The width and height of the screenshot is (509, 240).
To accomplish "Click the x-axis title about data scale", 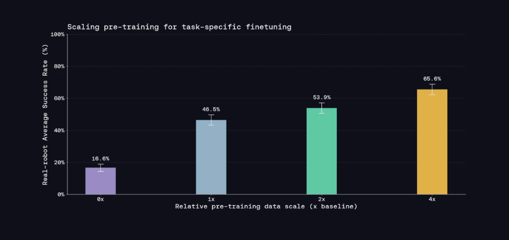I will click(x=266, y=206).
